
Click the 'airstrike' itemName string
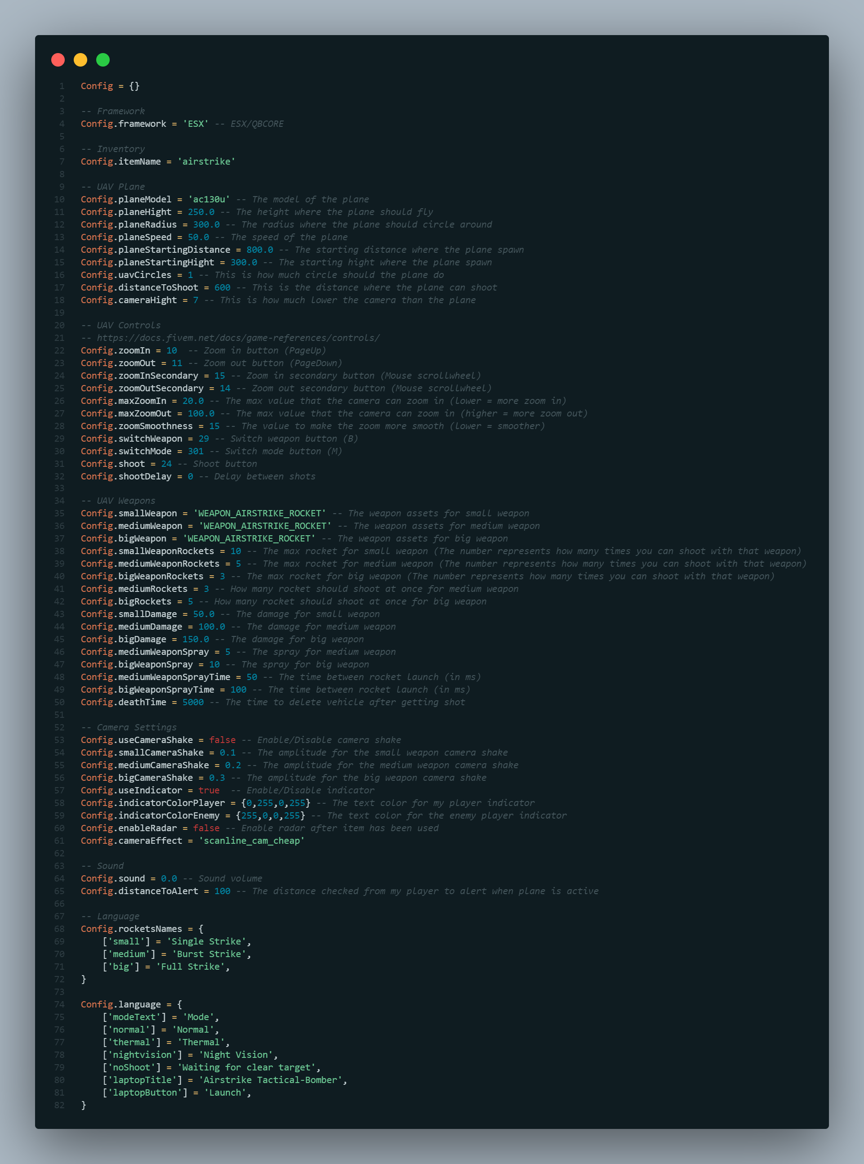[x=206, y=161]
